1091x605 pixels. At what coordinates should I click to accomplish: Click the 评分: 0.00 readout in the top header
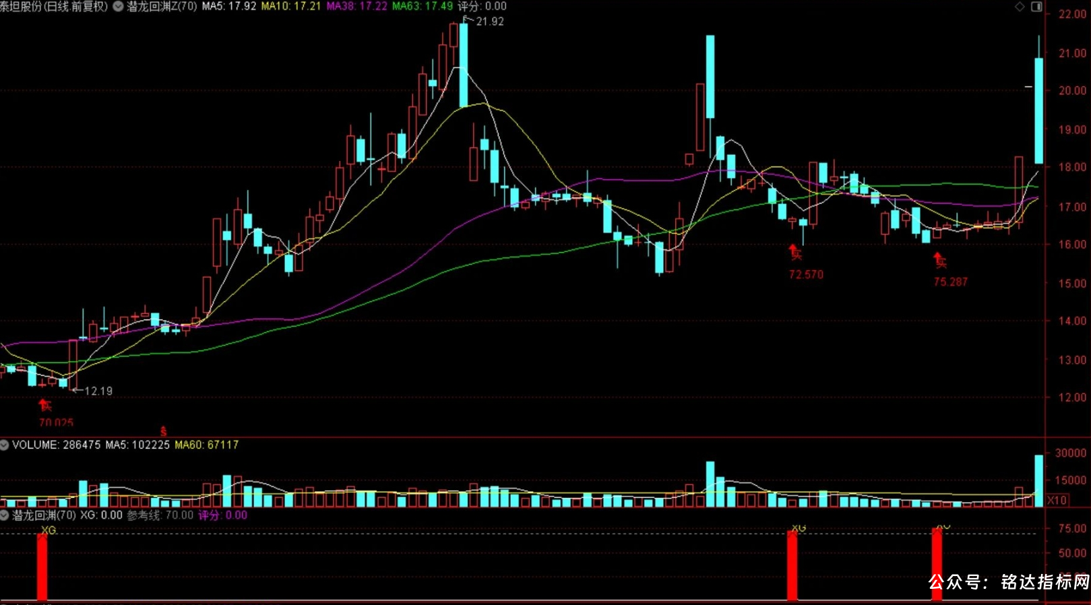(482, 6)
